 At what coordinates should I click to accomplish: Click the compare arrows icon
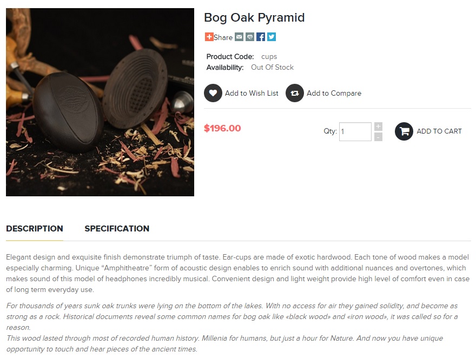tap(295, 93)
